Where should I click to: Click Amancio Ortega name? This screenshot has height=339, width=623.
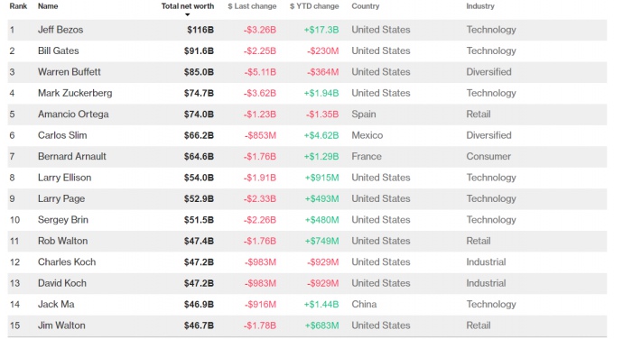pyautogui.click(x=73, y=115)
